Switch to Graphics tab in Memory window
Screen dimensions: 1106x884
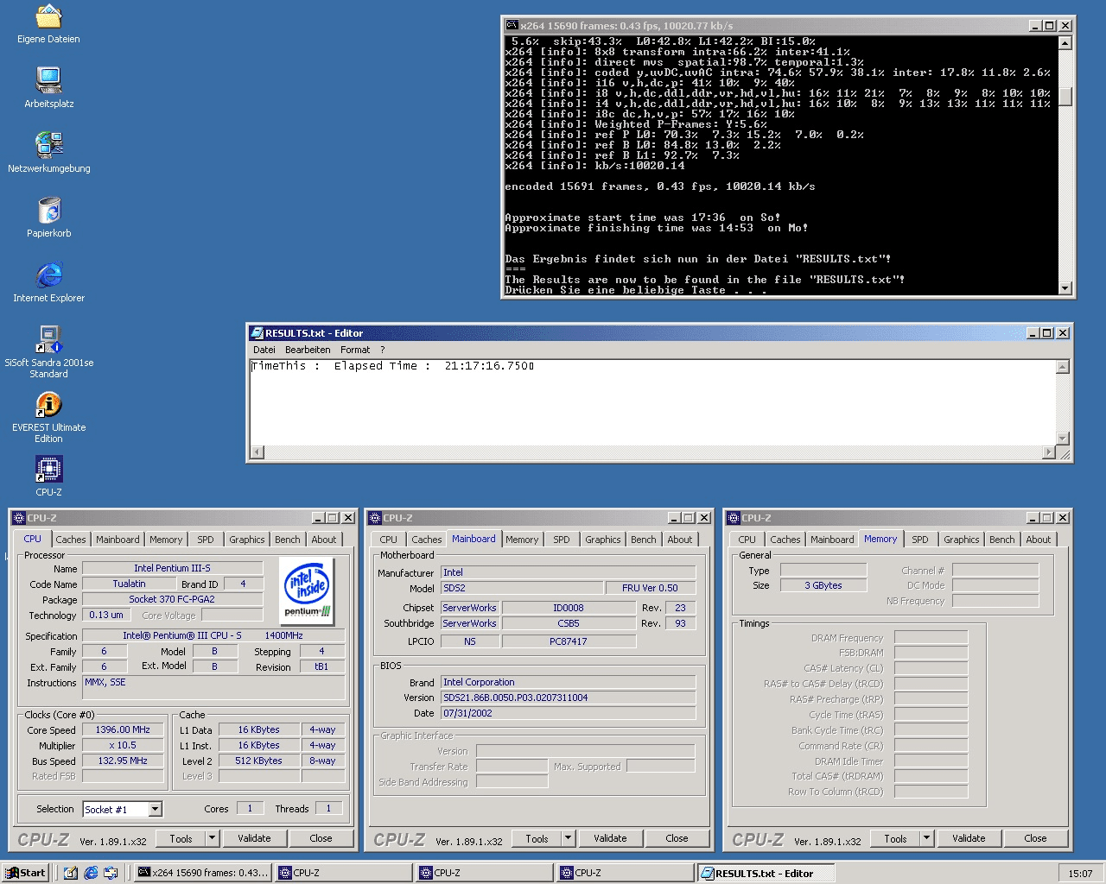point(962,540)
